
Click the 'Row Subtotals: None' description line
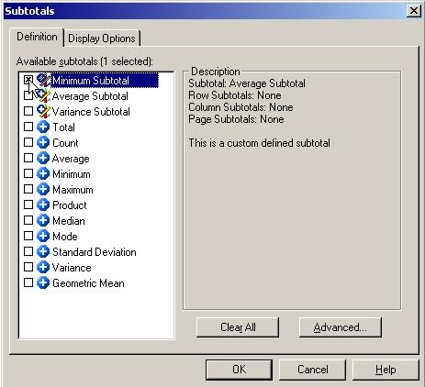235,95
